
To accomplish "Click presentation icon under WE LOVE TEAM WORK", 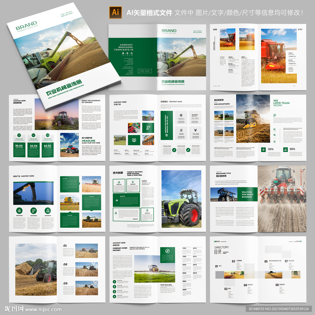I will click(275, 115).
